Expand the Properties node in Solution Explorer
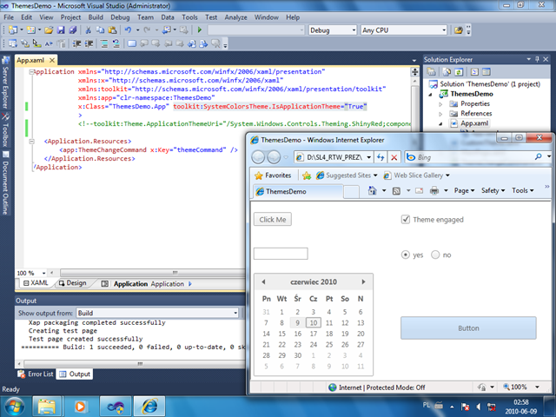The height and width of the screenshot is (417, 556). coord(440,104)
